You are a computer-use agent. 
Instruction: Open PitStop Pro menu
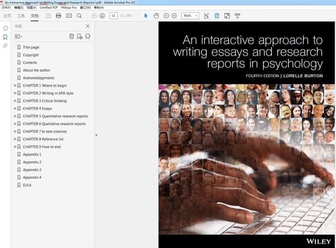(69, 7)
